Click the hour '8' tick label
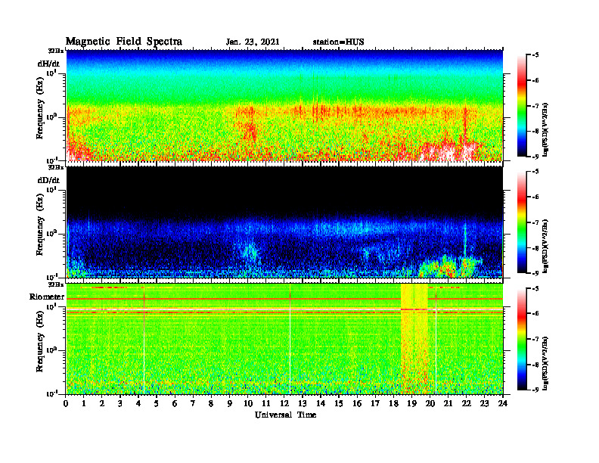 point(211,403)
